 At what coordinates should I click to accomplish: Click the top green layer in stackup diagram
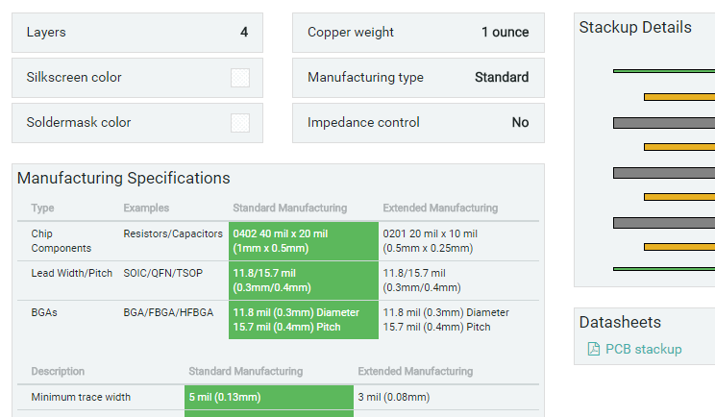click(x=663, y=71)
